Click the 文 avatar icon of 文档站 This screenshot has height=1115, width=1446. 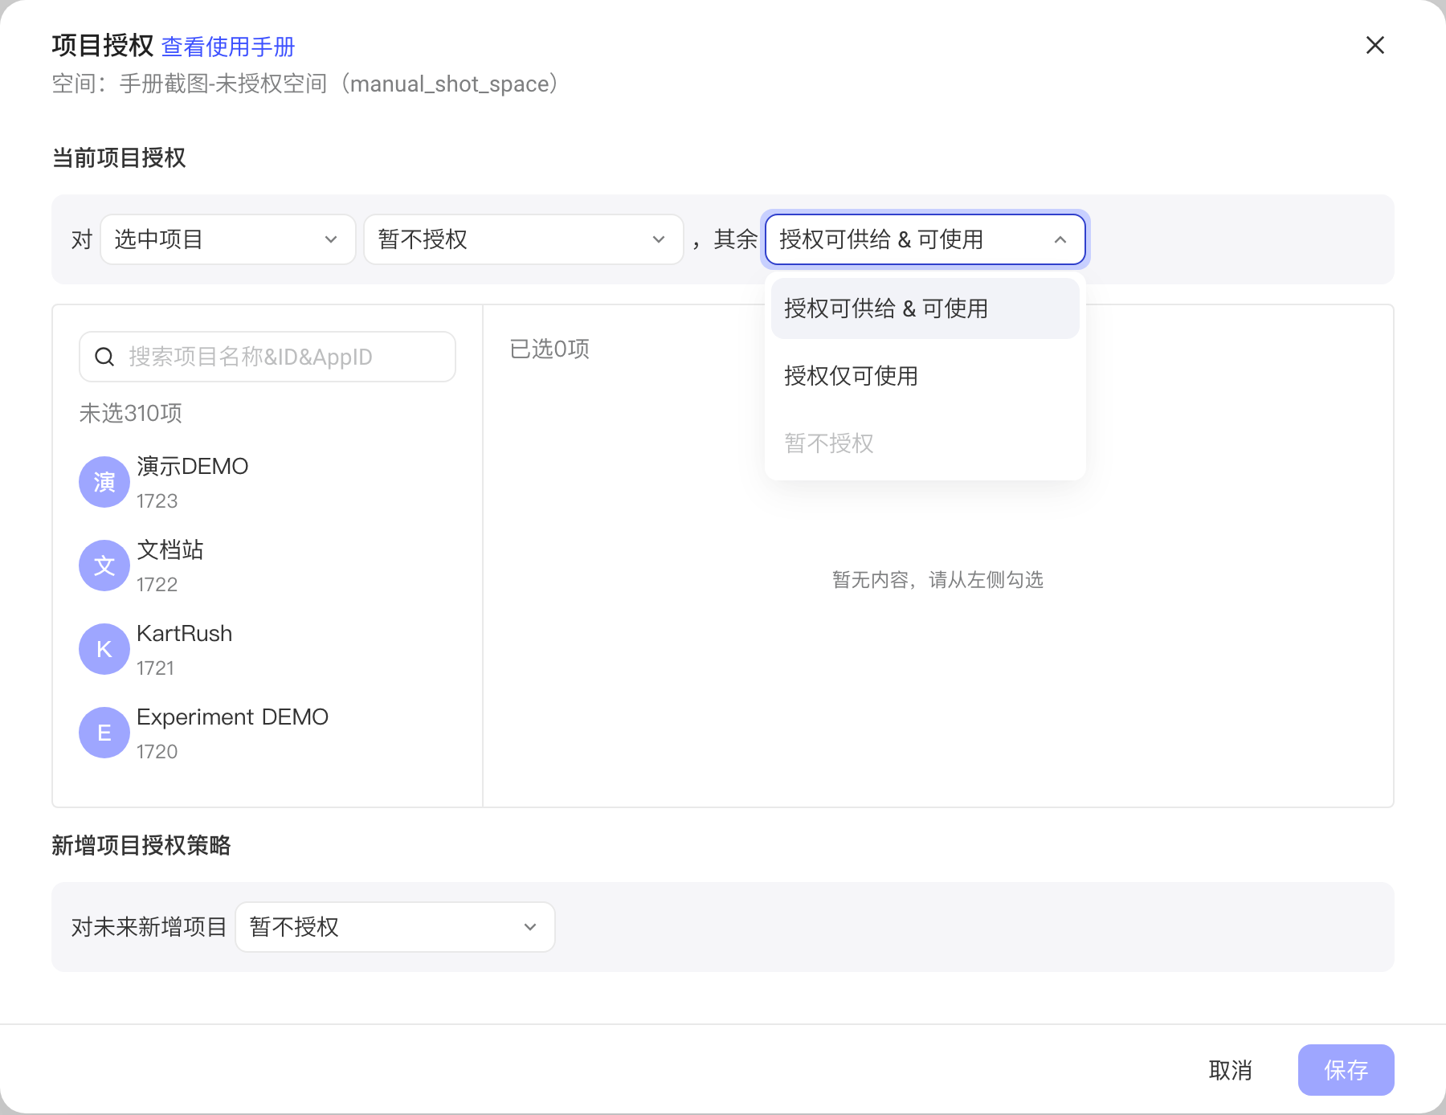(x=104, y=566)
